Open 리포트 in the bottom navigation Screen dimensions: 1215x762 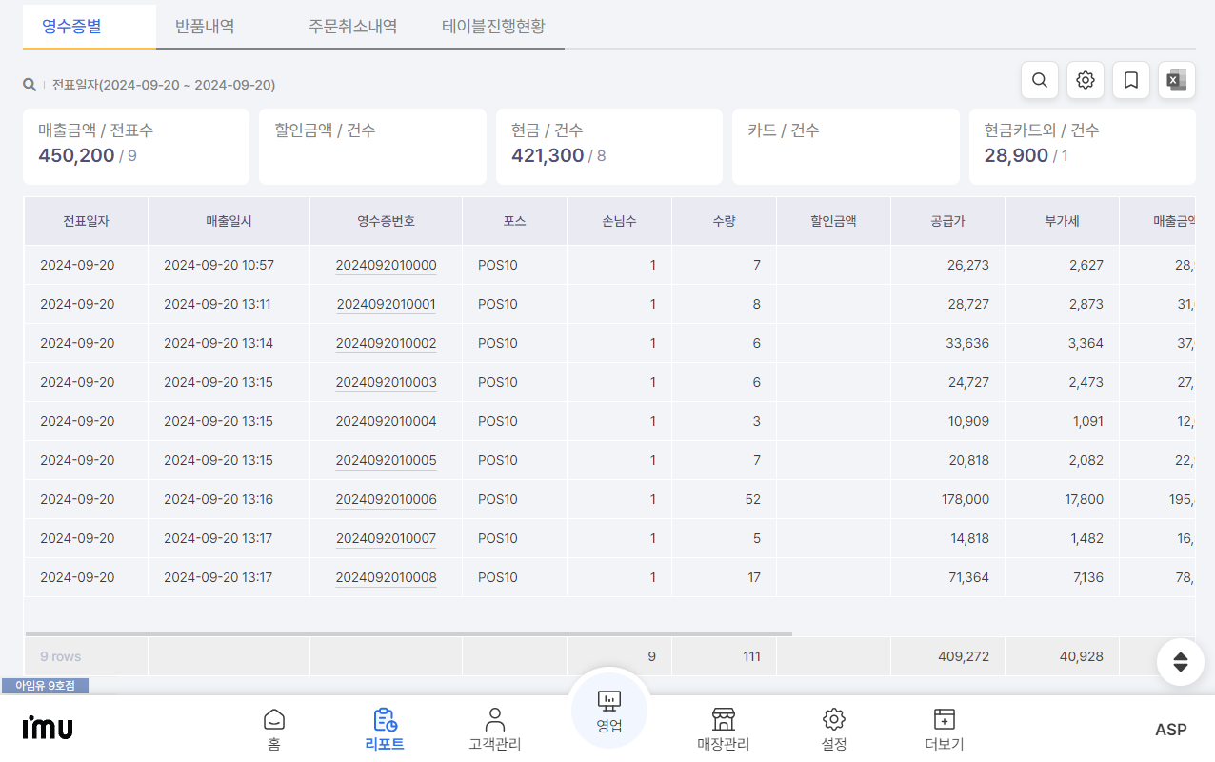point(385,730)
